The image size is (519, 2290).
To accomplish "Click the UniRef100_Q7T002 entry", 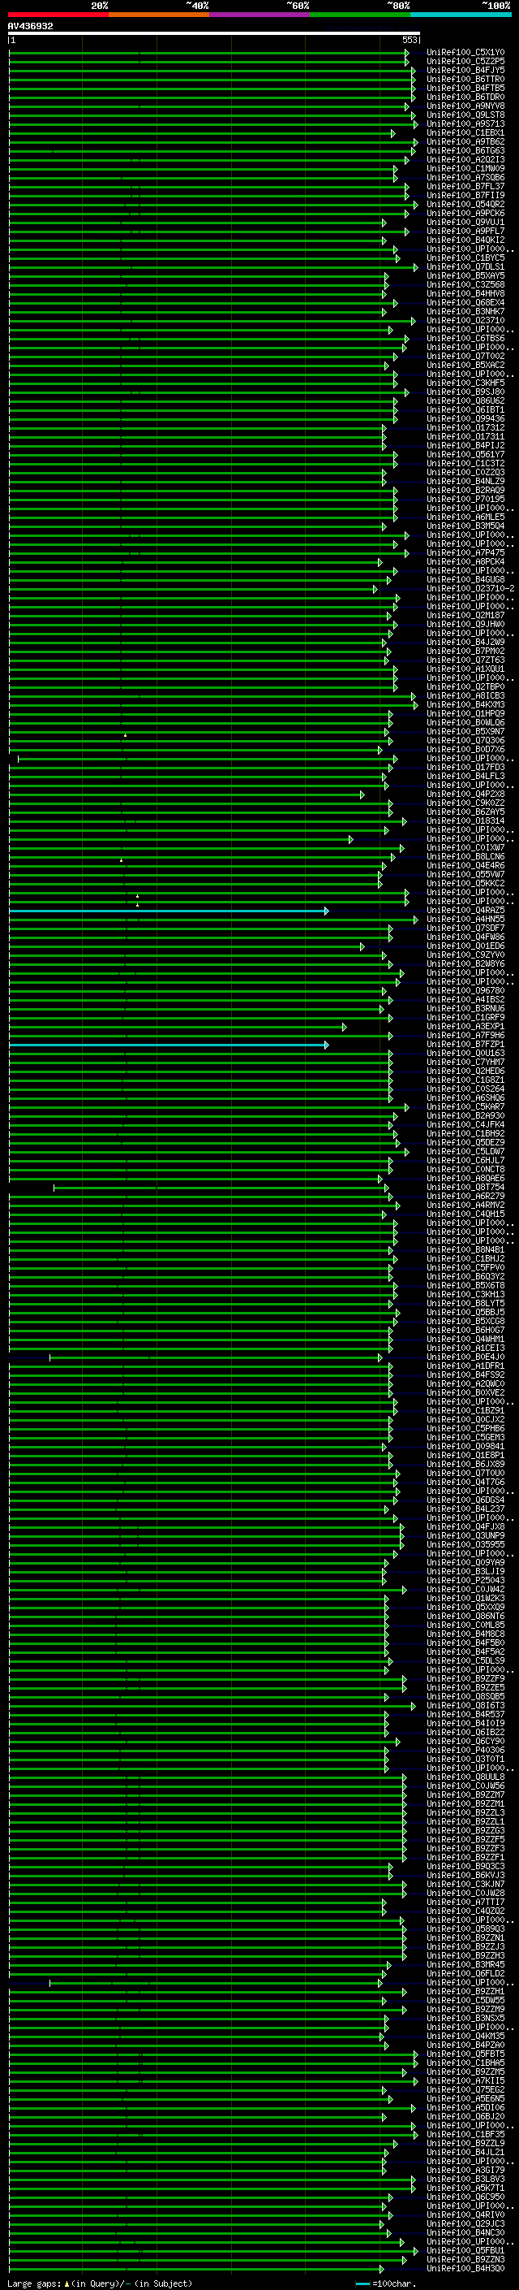I will (465, 357).
